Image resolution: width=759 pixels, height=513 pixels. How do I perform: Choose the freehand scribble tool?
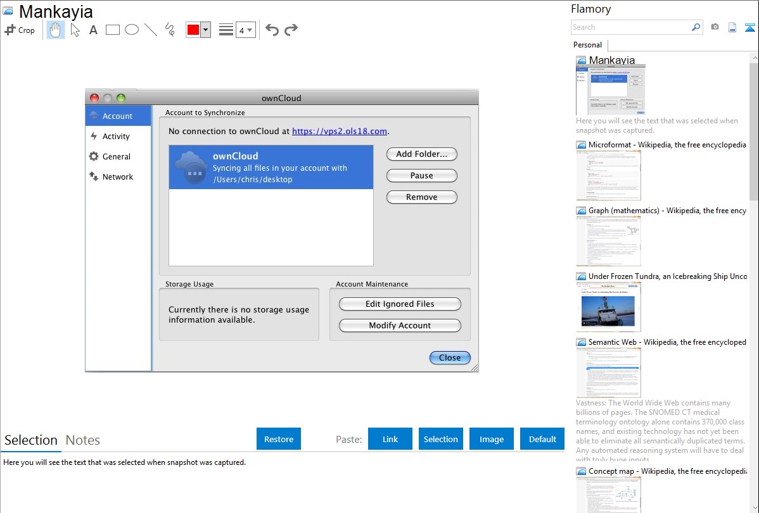[x=170, y=30]
